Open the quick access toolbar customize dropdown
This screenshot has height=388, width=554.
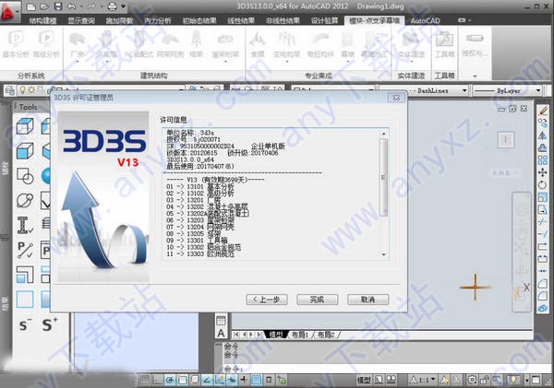pos(124,6)
